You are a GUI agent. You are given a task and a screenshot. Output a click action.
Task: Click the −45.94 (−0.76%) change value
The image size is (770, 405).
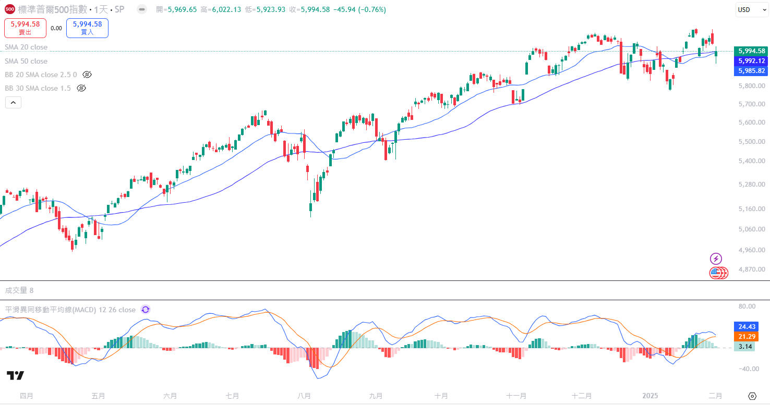coord(359,9)
